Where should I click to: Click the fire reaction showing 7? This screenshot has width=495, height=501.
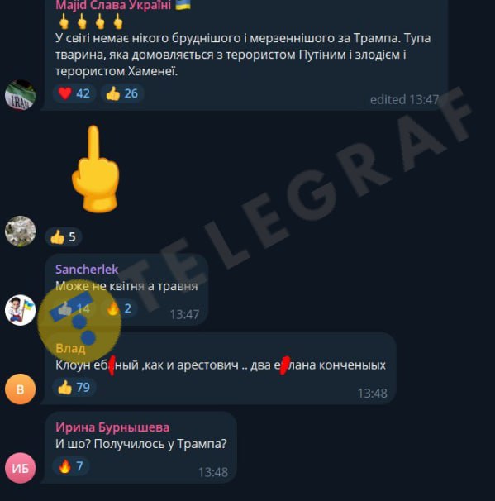pyautogui.click(x=70, y=466)
